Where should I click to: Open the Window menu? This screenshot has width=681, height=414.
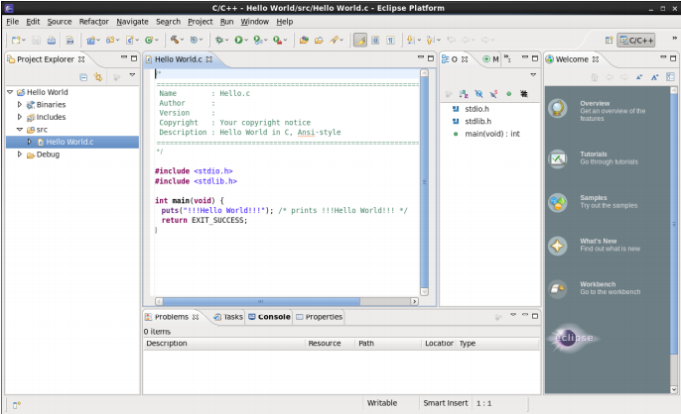(254, 22)
